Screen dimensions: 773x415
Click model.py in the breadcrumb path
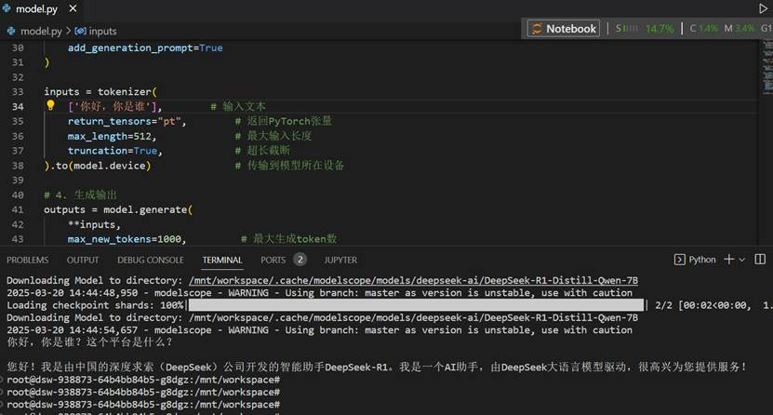pos(41,31)
